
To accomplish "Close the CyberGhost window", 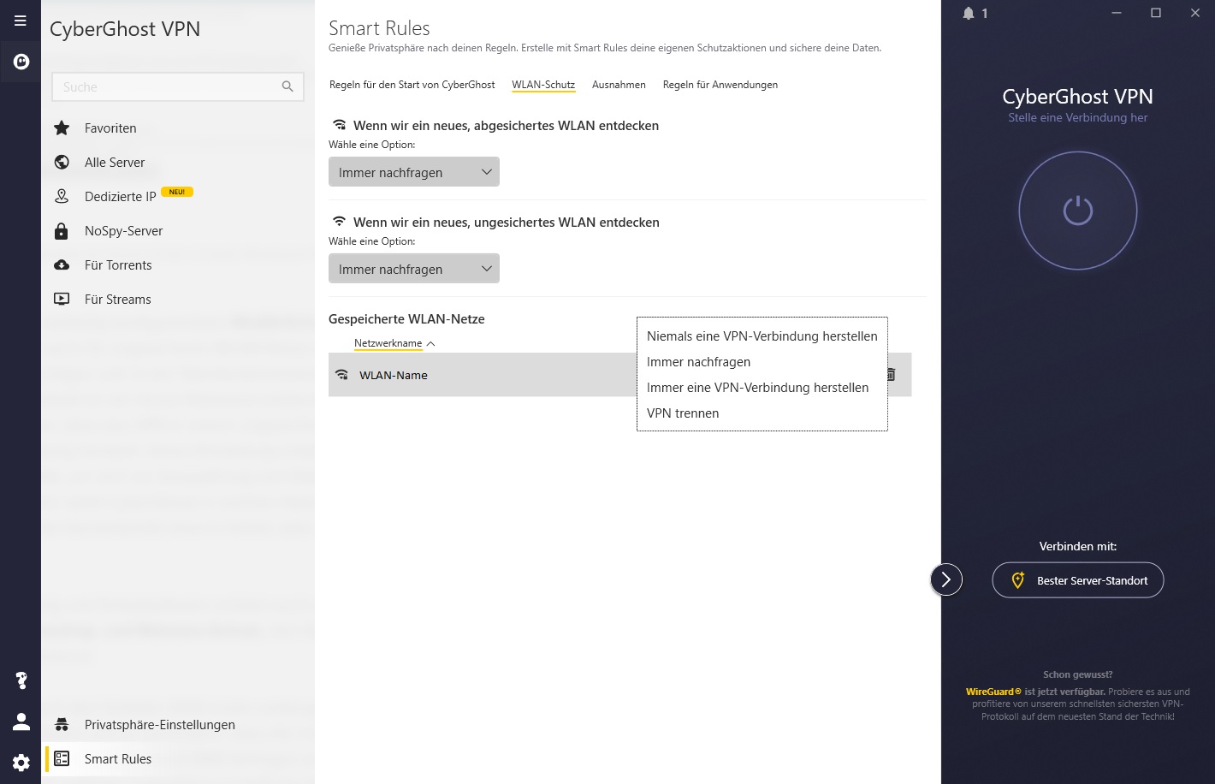I will point(1195,13).
